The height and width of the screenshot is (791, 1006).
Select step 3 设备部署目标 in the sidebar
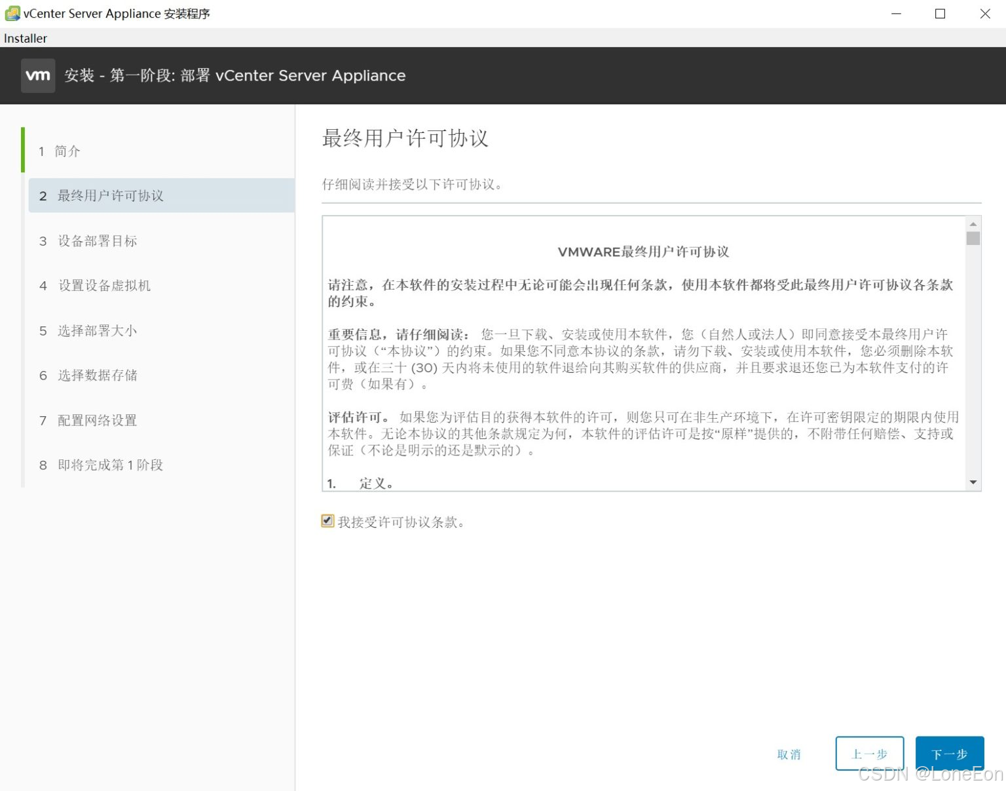pos(96,241)
